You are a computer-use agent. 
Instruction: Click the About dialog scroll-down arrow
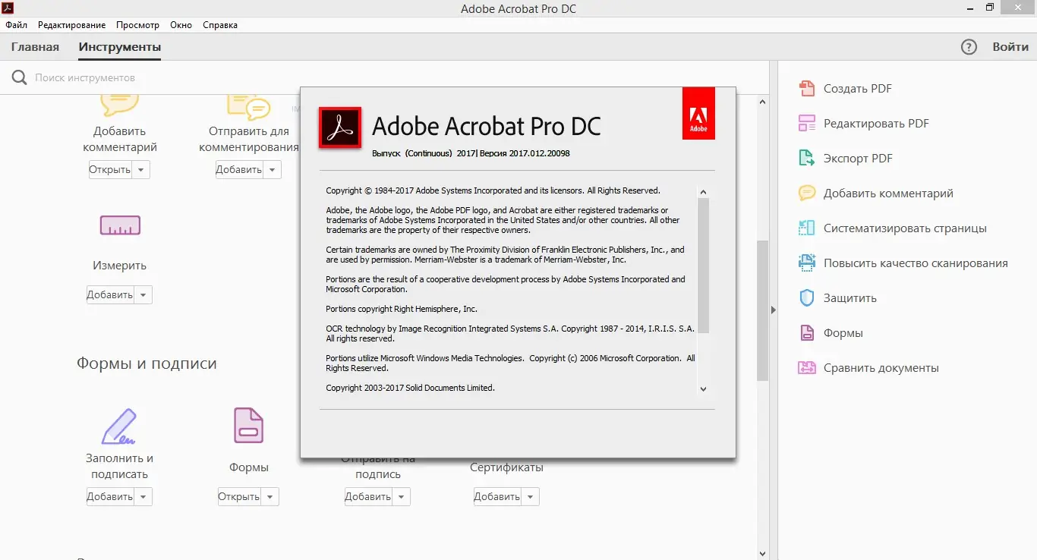coord(703,389)
